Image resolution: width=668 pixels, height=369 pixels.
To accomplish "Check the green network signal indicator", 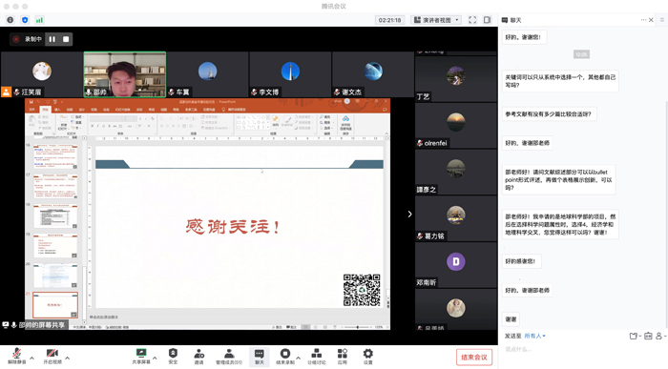I will coord(39,20).
